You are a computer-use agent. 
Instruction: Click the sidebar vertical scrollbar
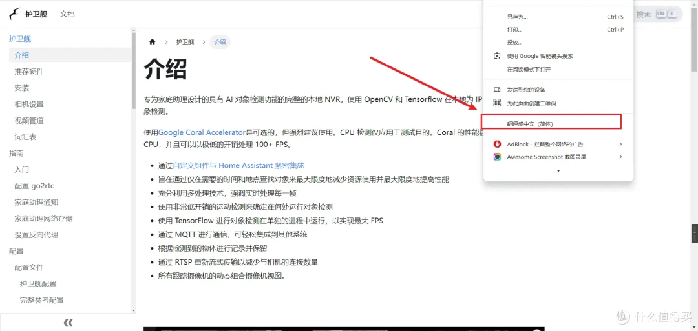click(134, 71)
